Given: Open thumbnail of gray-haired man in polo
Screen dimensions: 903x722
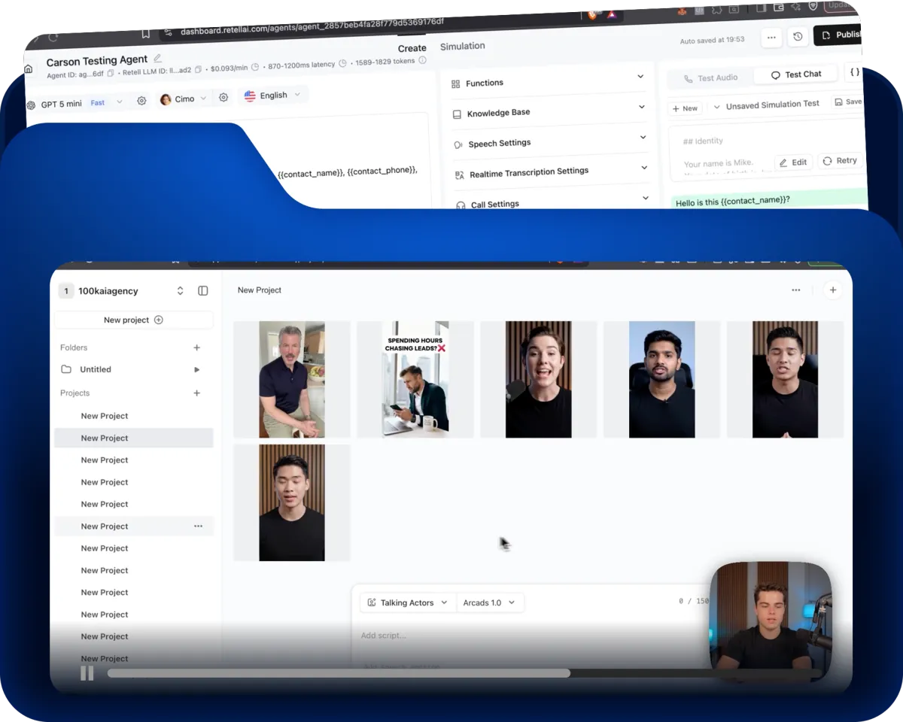Looking at the screenshot, I should (x=292, y=379).
